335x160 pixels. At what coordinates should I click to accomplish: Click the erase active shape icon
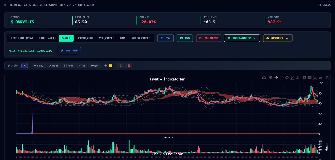298,78
